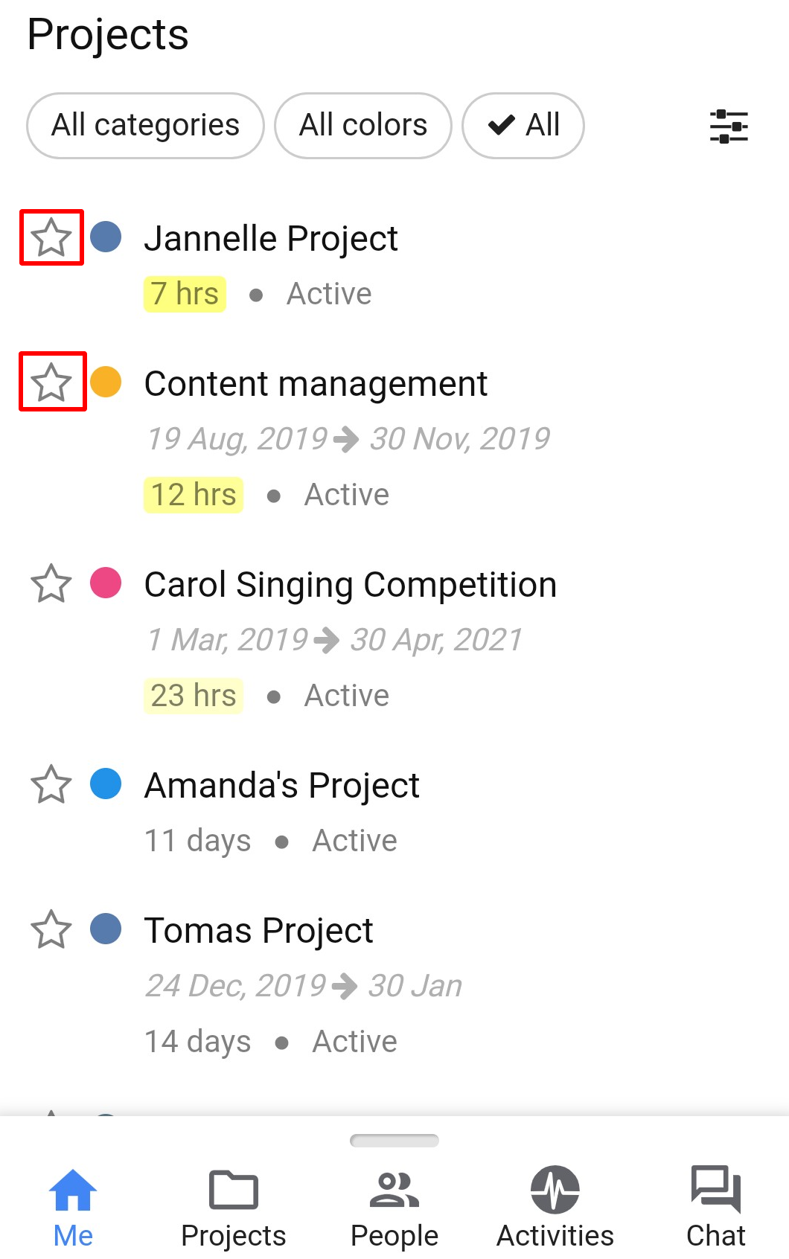Tap the star beside Tomas Project
Image resolution: width=789 pixels, height=1259 pixels.
pos(51,929)
